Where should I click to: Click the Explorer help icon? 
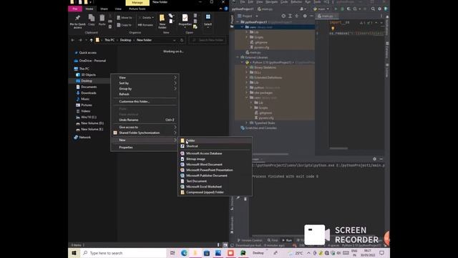226,9
